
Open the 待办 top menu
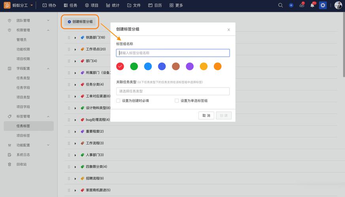tap(49, 5)
